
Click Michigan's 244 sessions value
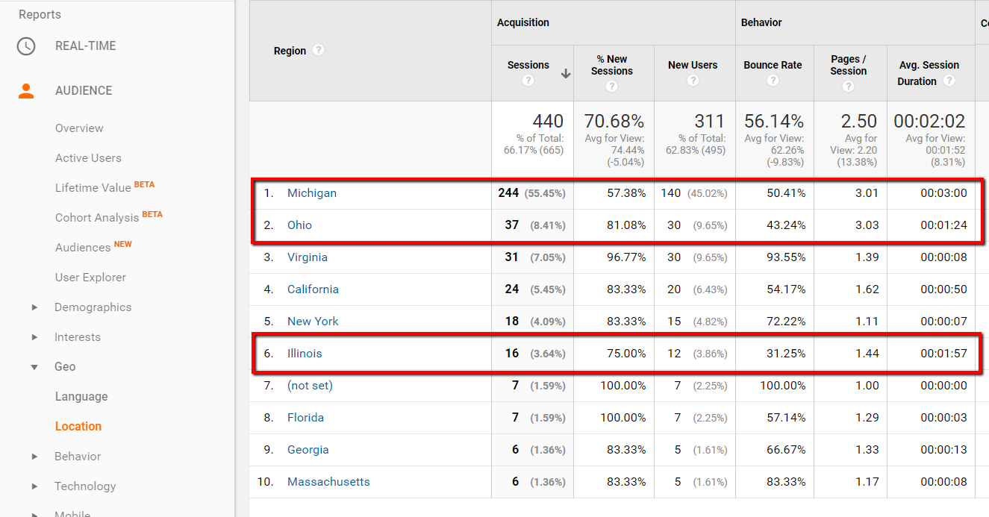[508, 193]
